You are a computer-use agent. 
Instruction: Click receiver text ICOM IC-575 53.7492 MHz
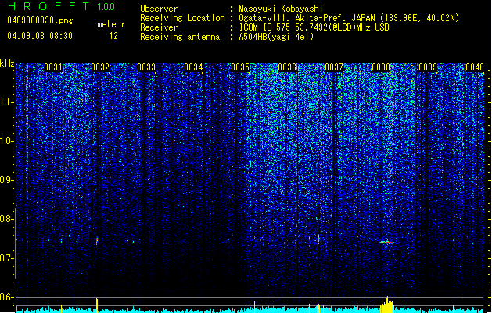pyautogui.click(x=314, y=27)
